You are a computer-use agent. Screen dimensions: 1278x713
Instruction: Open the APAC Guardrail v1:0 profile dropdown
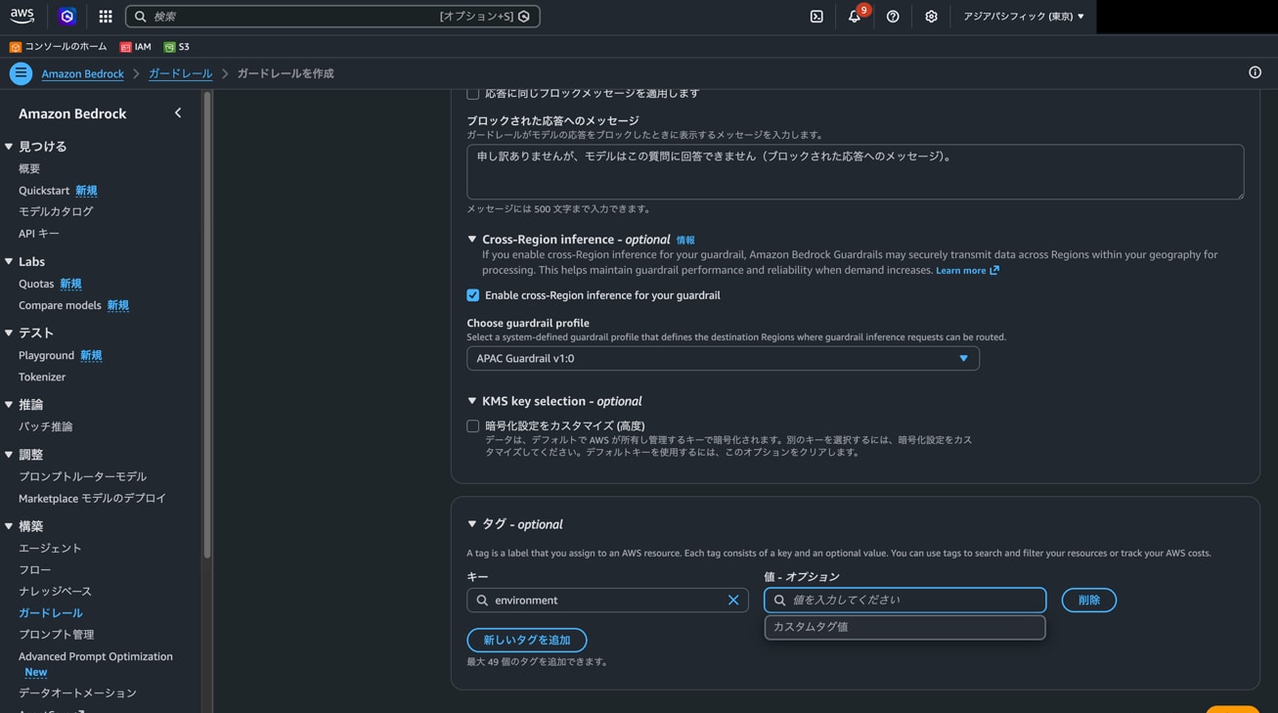point(723,358)
